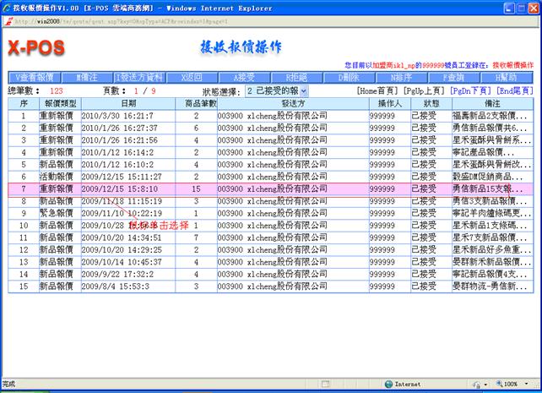This screenshot has width=542, height=393.
Task: Open the M備注 toolbar item
Action: pos(86,77)
